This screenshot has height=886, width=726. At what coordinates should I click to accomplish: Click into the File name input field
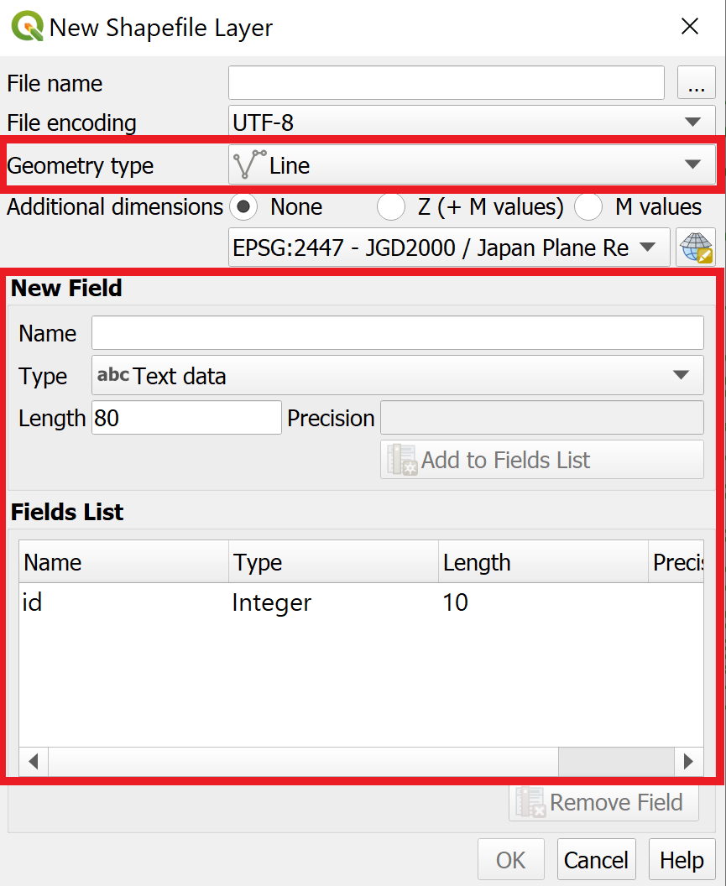pyautogui.click(x=447, y=83)
